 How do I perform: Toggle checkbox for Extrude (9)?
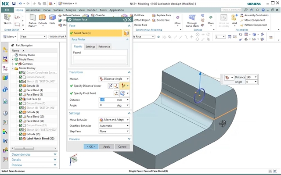coord(21,112)
